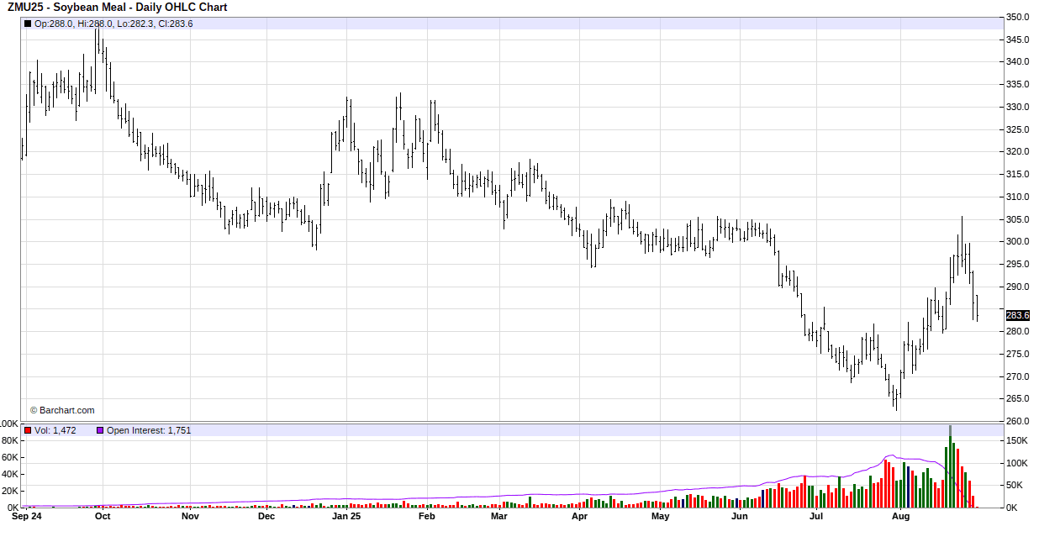Click the Jun date axis label
Image resolution: width=1039 pixels, height=542 pixels.
click(739, 517)
